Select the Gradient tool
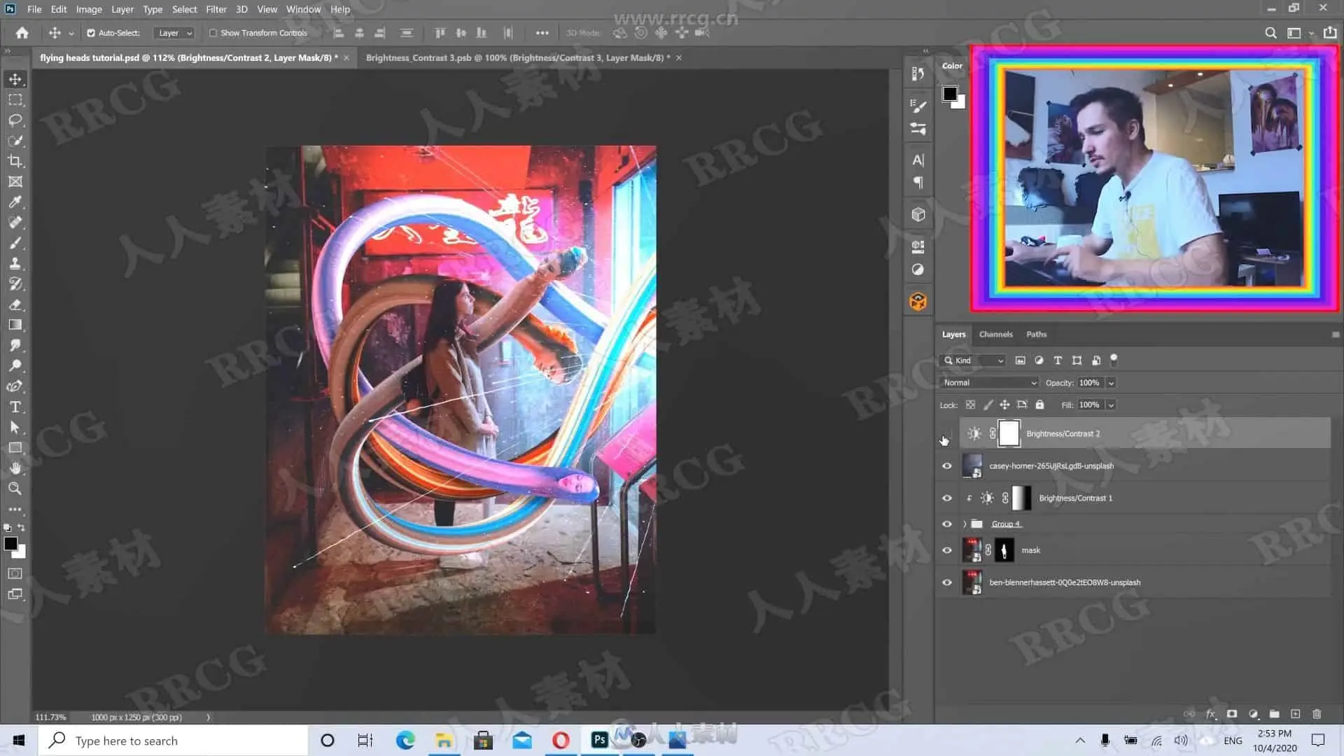Screen dimensions: 1344x756 15,325
